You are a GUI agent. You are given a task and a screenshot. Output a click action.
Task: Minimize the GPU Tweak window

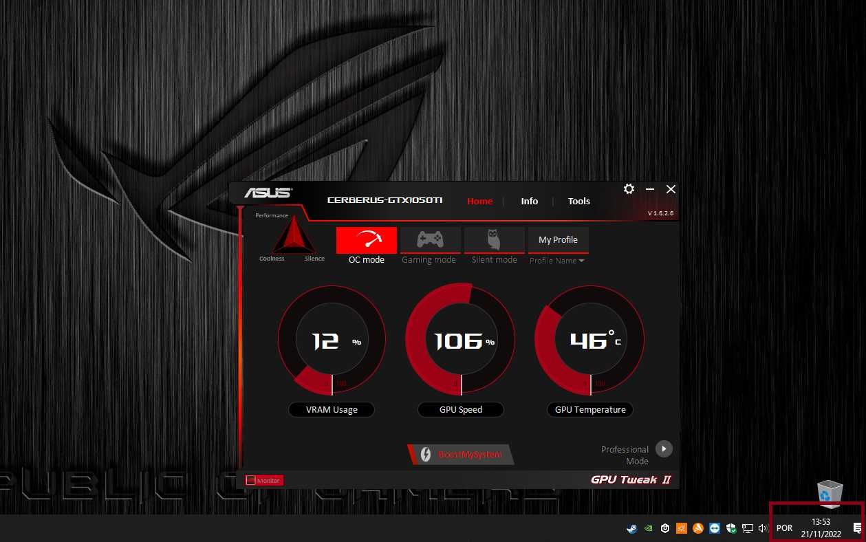(x=650, y=189)
